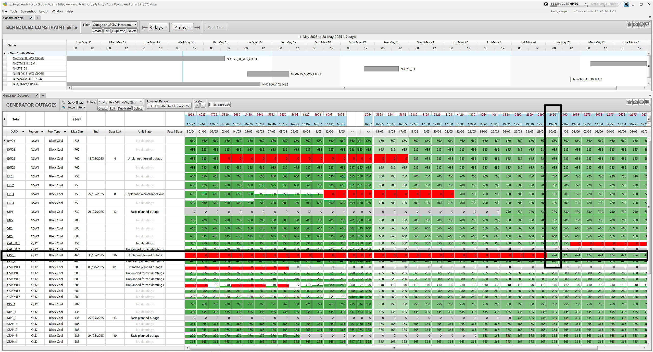Collapse the New South Wales tree group
Image resolution: width=653 pixels, height=352 pixels.
pos(8,53)
